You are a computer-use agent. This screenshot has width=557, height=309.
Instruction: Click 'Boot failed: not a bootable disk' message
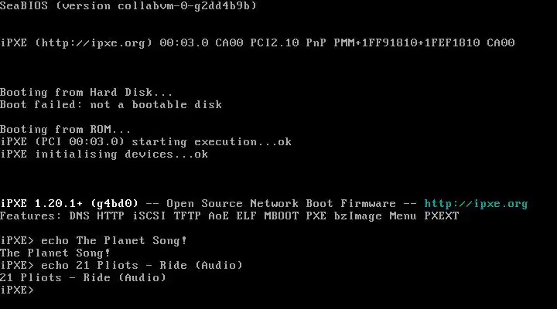(x=111, y=104)
